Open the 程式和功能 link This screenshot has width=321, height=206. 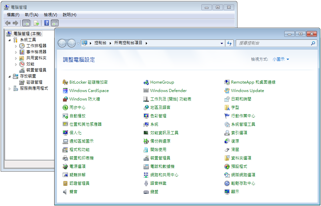tap(79, 150)
